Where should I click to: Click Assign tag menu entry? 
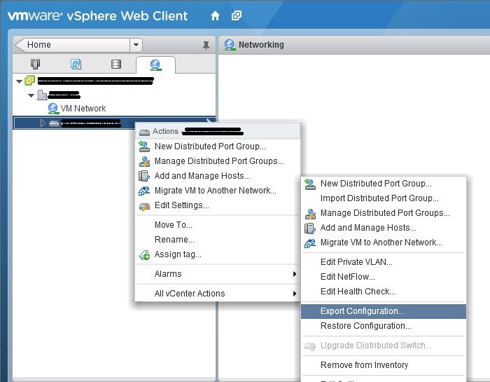[x=178, y=254]
